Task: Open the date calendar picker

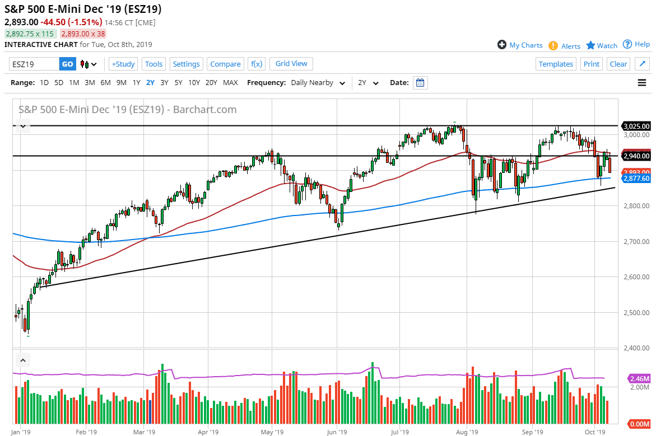Action: tap(420, 82)
